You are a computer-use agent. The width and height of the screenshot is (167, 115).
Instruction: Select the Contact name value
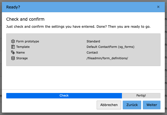(x=92, y=52)
